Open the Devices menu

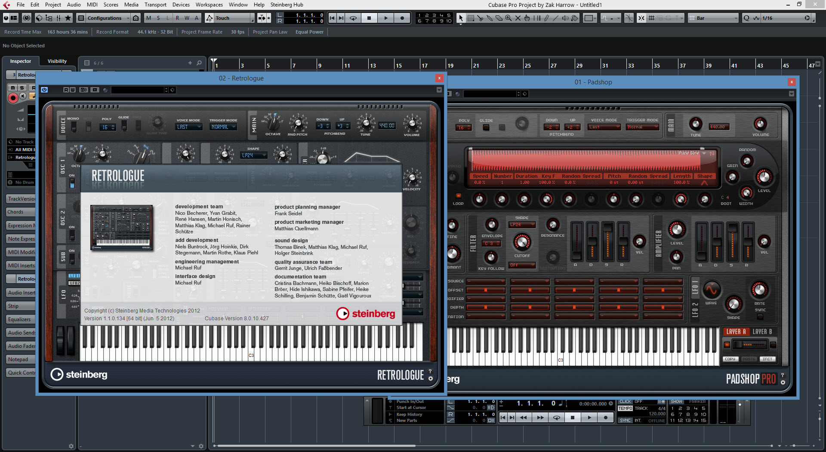(x=181, y=5)
